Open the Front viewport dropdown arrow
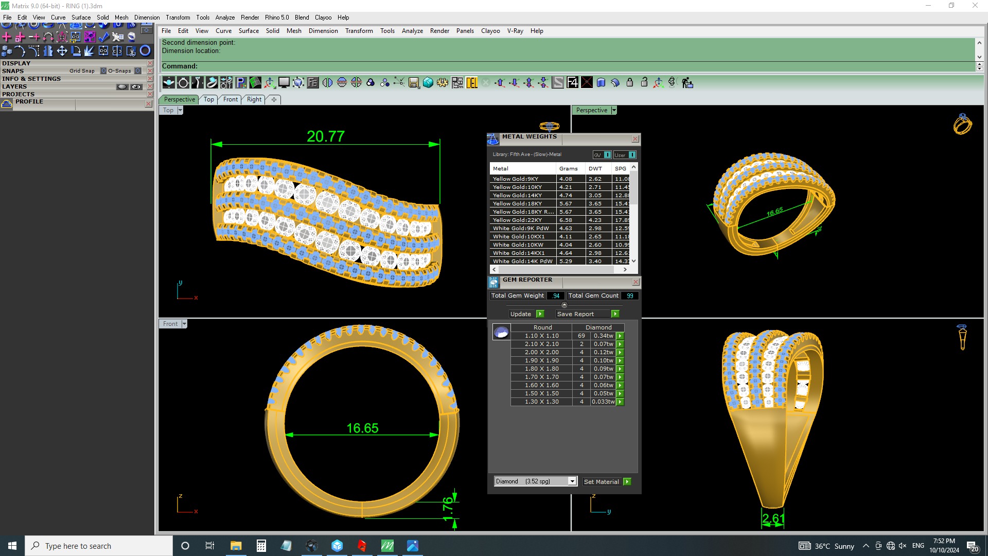 (x=184, y=324)
